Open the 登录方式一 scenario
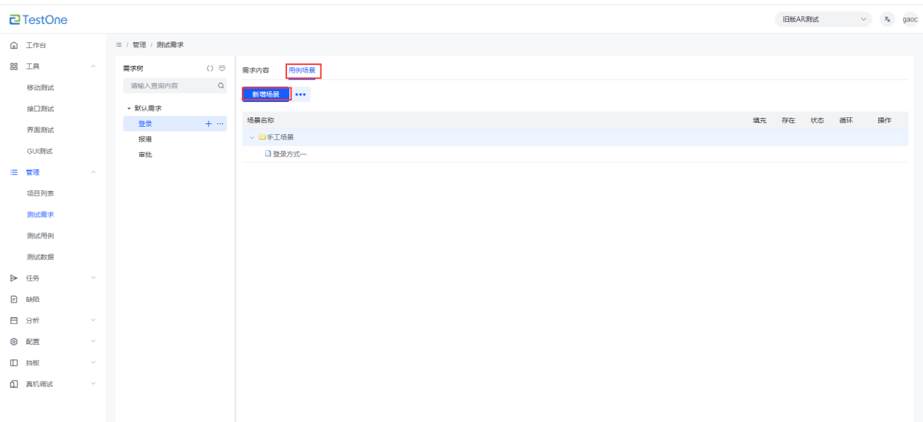 [x=290, y=154]
